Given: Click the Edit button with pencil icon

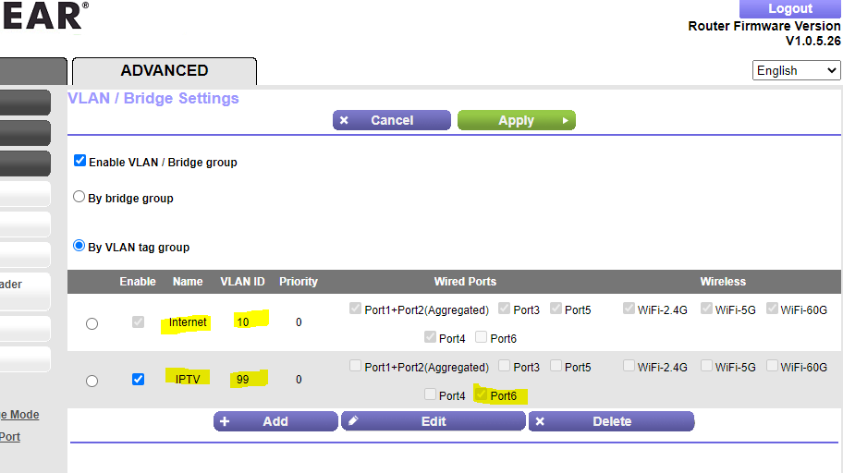Looking at the screenshot, I should pyautogui.click(x=434, y=421).
